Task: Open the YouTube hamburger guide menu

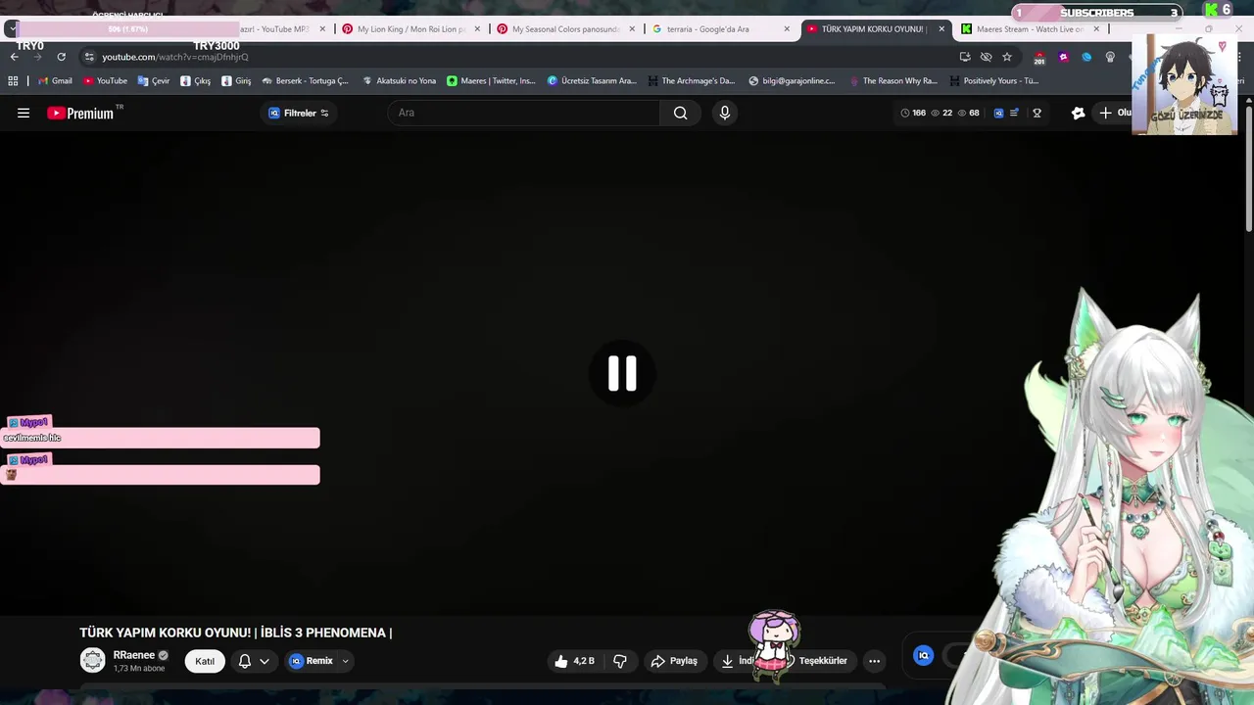Action: tap(24, 113)
